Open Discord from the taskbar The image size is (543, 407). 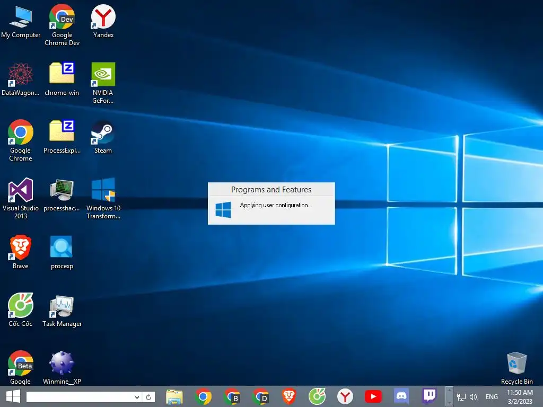[401, 396]
